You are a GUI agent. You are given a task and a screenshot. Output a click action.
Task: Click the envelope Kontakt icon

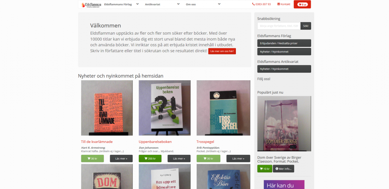point(278,4)
